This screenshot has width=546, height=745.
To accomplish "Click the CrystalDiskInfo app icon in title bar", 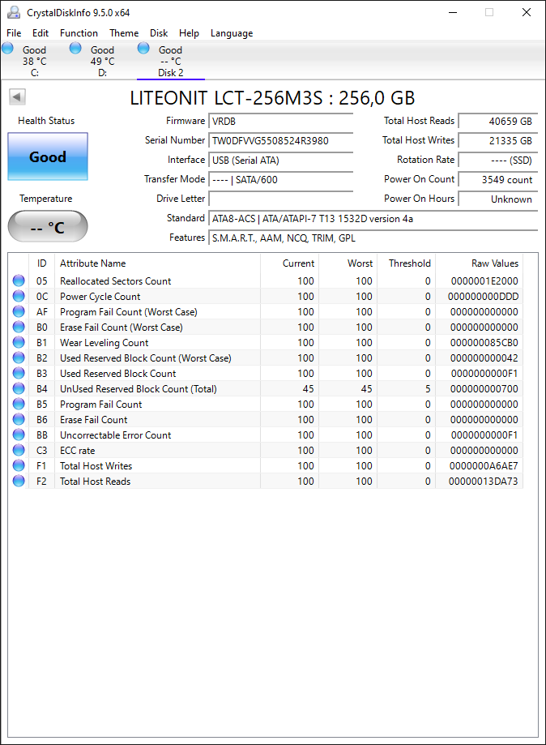I will (14, 12).
